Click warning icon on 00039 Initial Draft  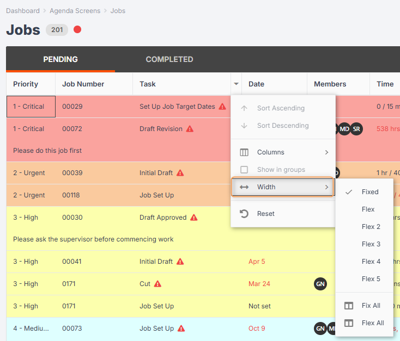tap(180, 173)
